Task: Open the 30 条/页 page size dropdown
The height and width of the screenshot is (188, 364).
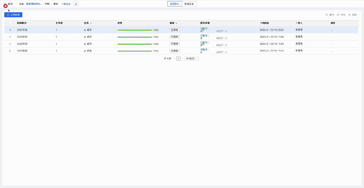Action: [192, 58]
